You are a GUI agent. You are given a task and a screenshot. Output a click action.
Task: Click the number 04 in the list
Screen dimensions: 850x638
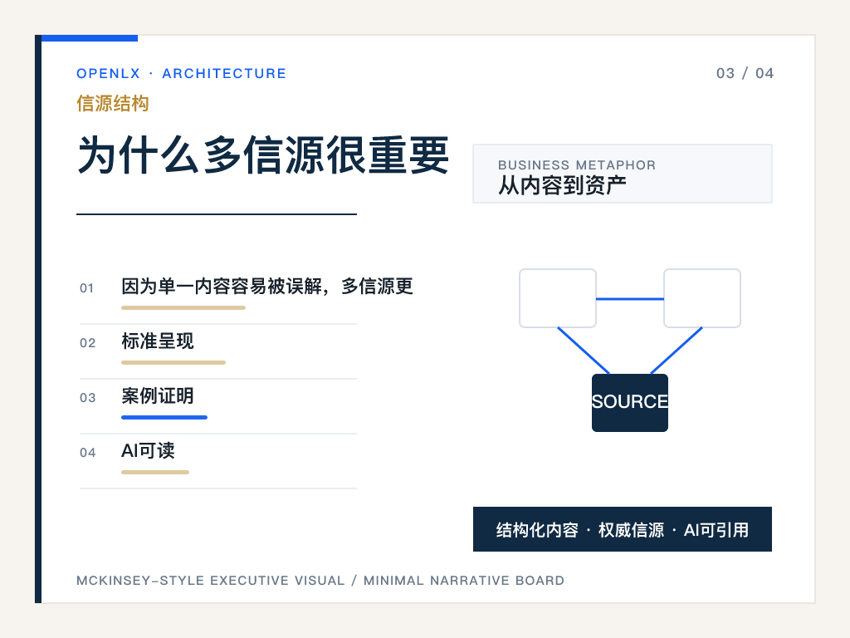coord(87,453)
